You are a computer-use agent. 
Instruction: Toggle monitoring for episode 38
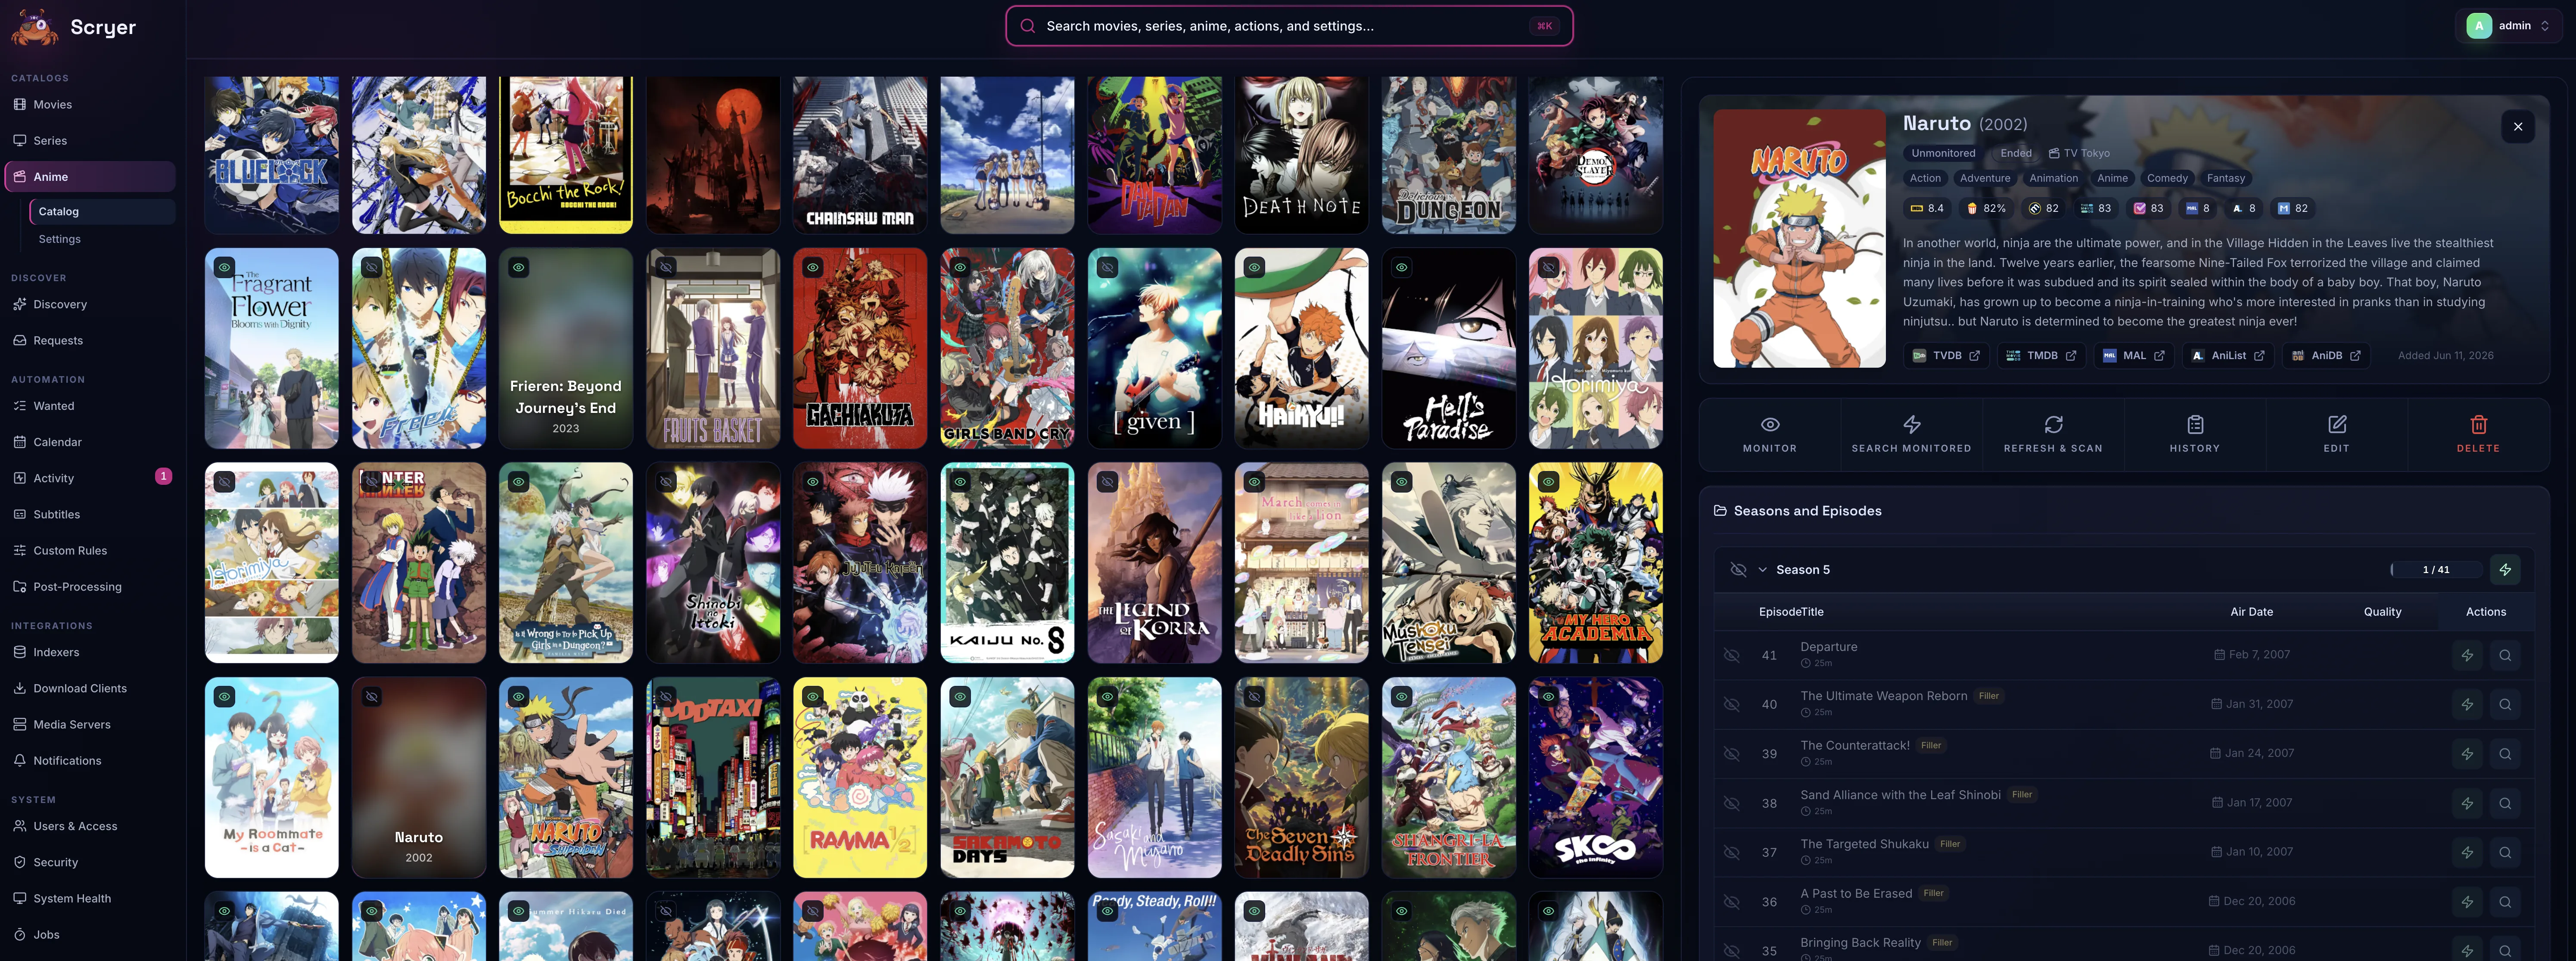pos(1732,803)
